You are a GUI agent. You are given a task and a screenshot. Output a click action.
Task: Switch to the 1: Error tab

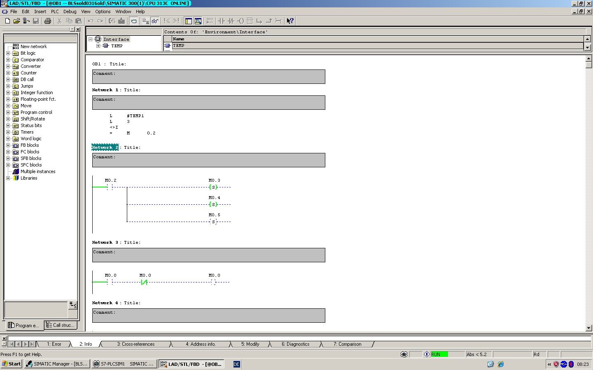coord(54,344)
